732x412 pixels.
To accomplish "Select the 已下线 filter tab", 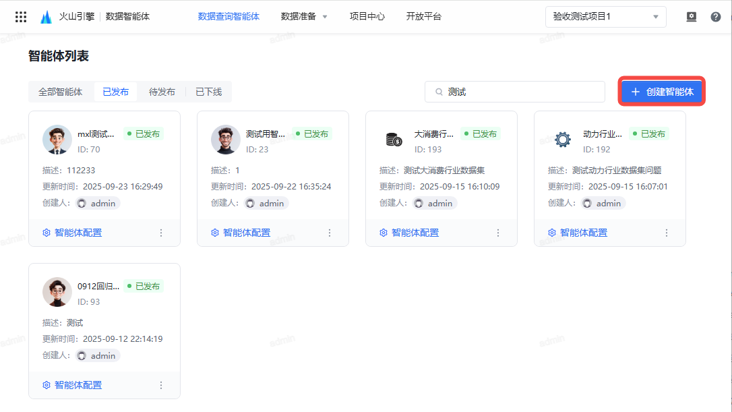I will [x=208, y=92].
